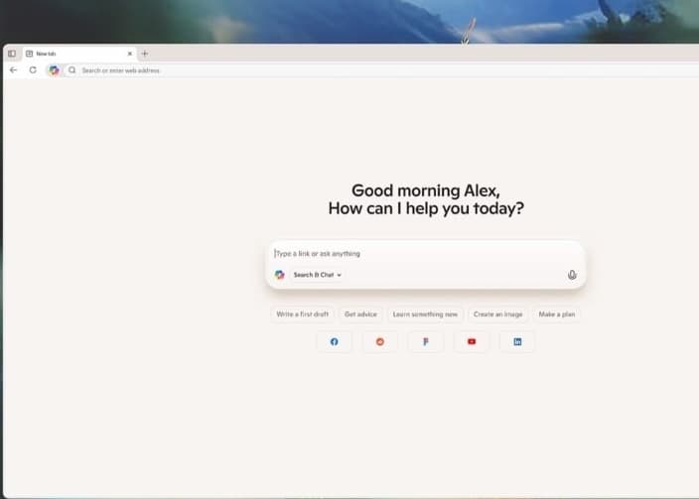Screen dimensions: 699x499
Task: Toggle the vertical tabs sidebar icon
Action: [x=12, y=54]
